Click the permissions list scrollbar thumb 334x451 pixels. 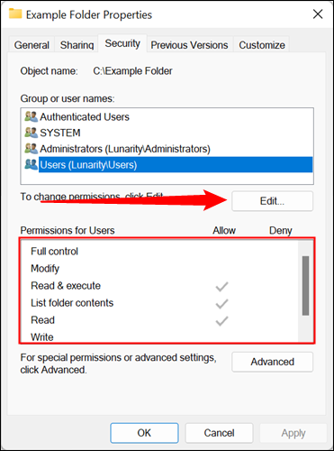[305, 286]
